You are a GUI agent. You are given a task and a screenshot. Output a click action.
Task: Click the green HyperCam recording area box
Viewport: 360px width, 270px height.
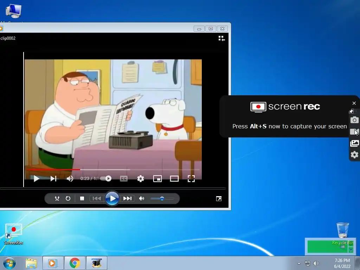[x=328, y=246]
